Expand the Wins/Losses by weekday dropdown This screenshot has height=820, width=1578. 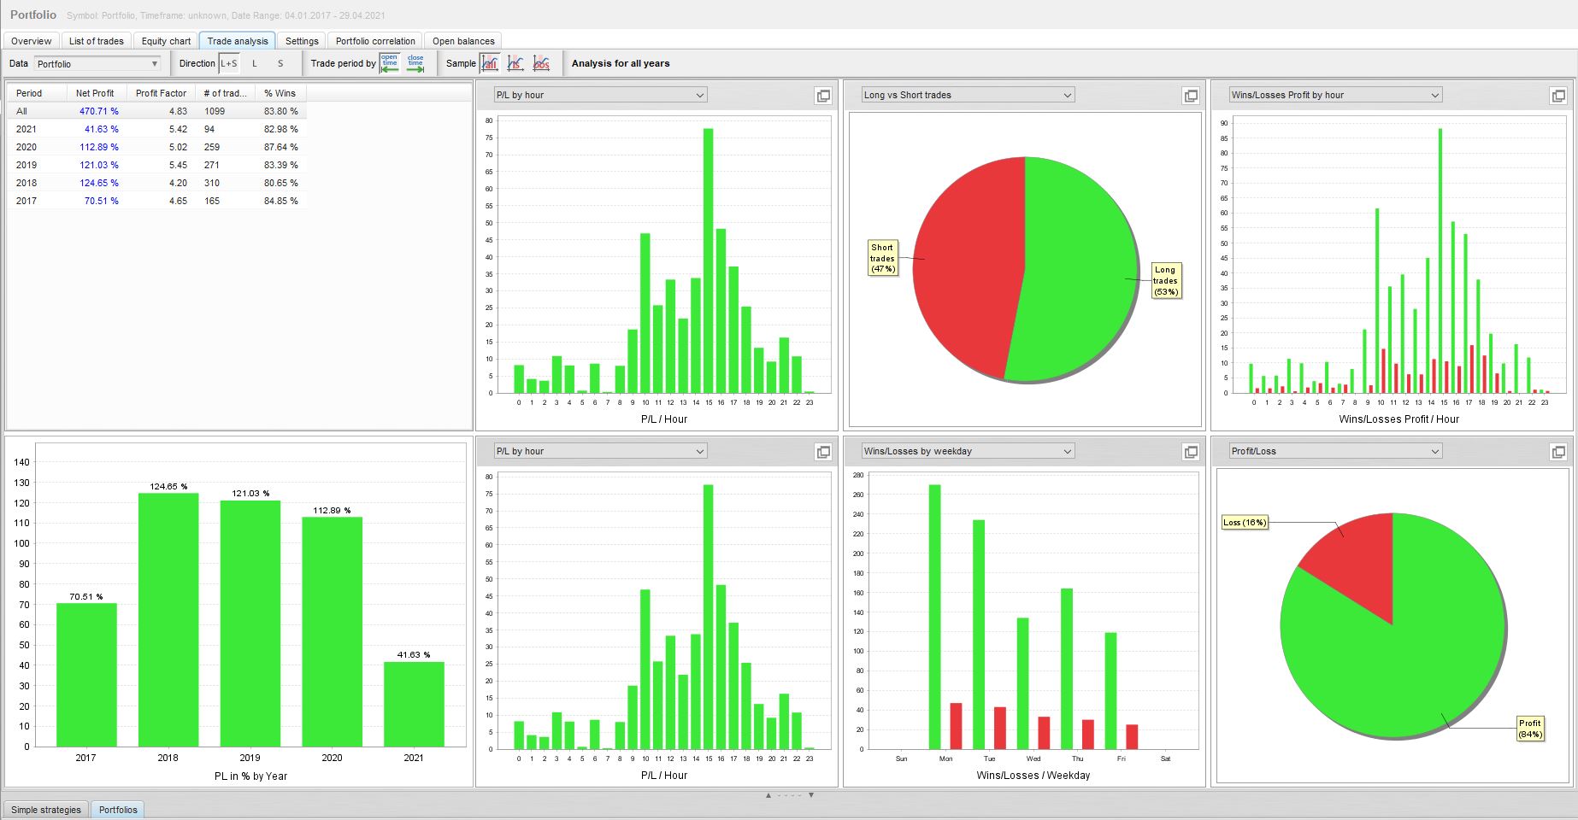tap(968, 451)
